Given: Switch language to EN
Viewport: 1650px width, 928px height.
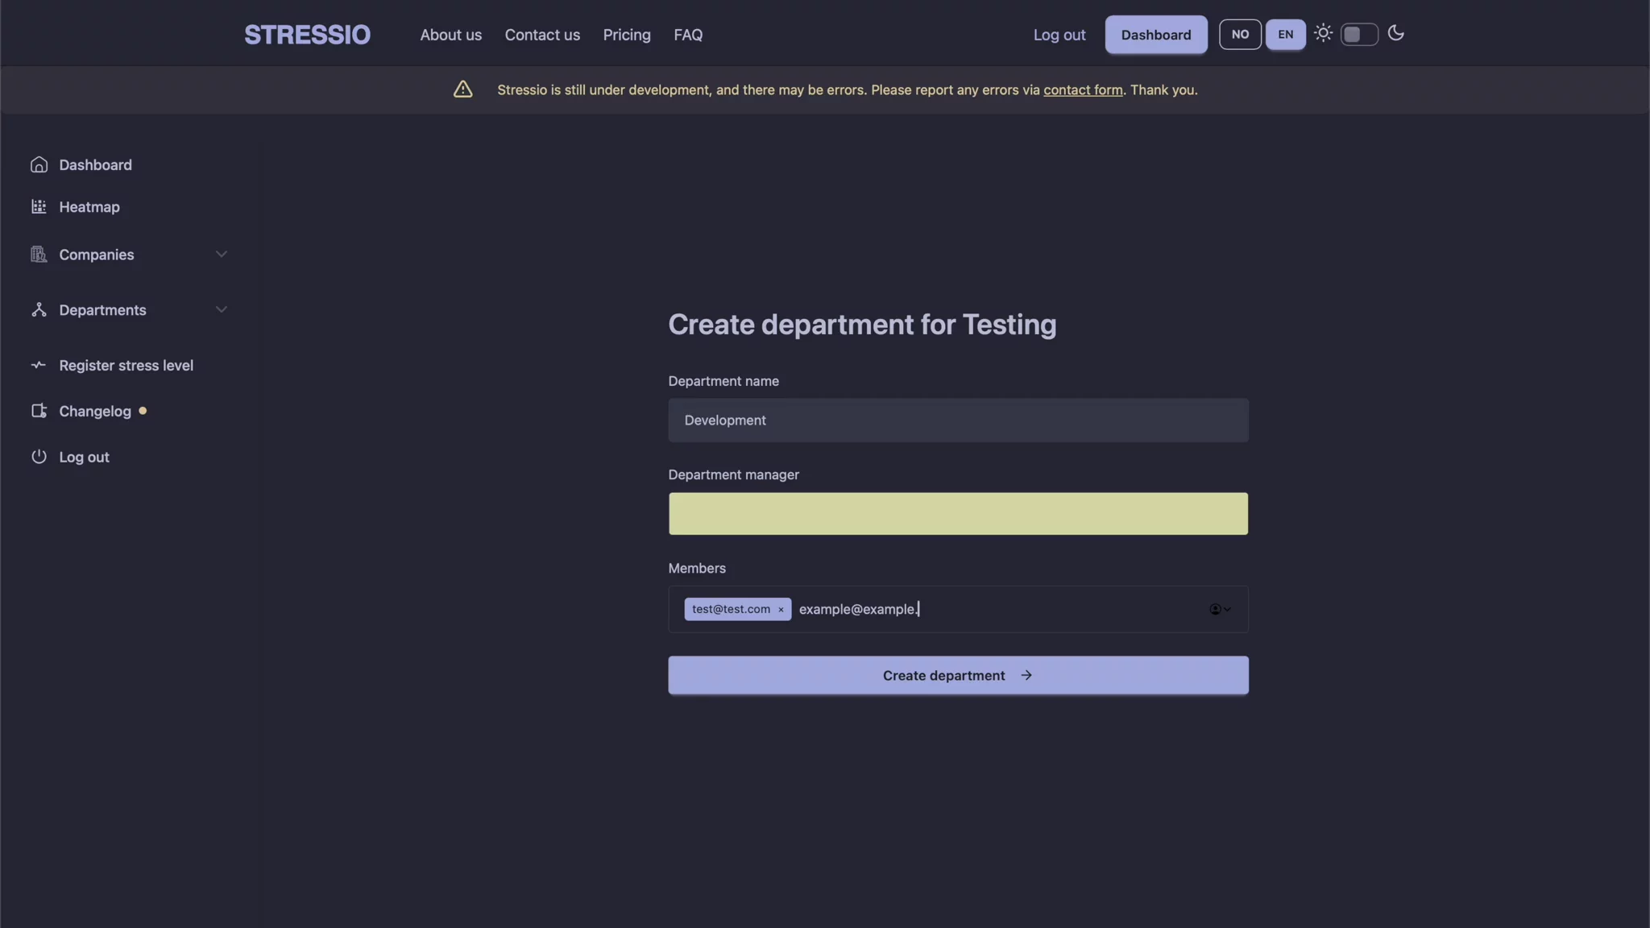Looking at the screenshot, I should point(1285,35).
